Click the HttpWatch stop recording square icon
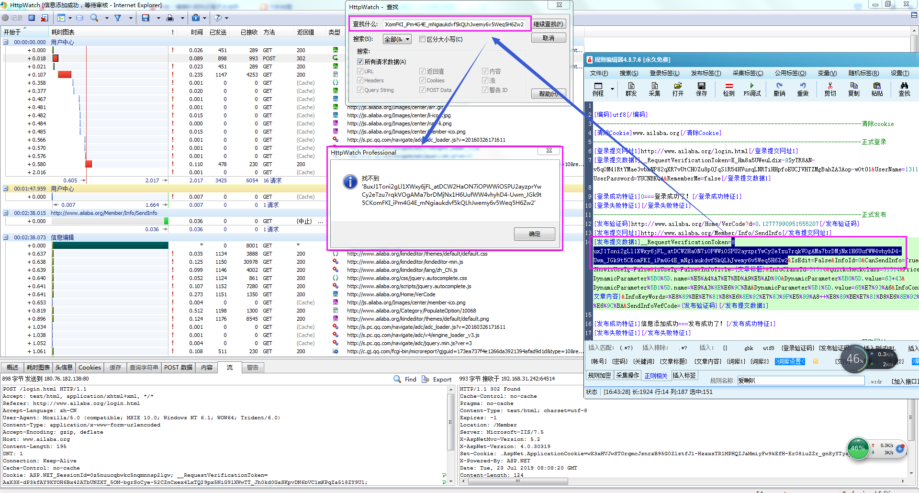This screenshot has height=493, width=919. tap(32, 18)
